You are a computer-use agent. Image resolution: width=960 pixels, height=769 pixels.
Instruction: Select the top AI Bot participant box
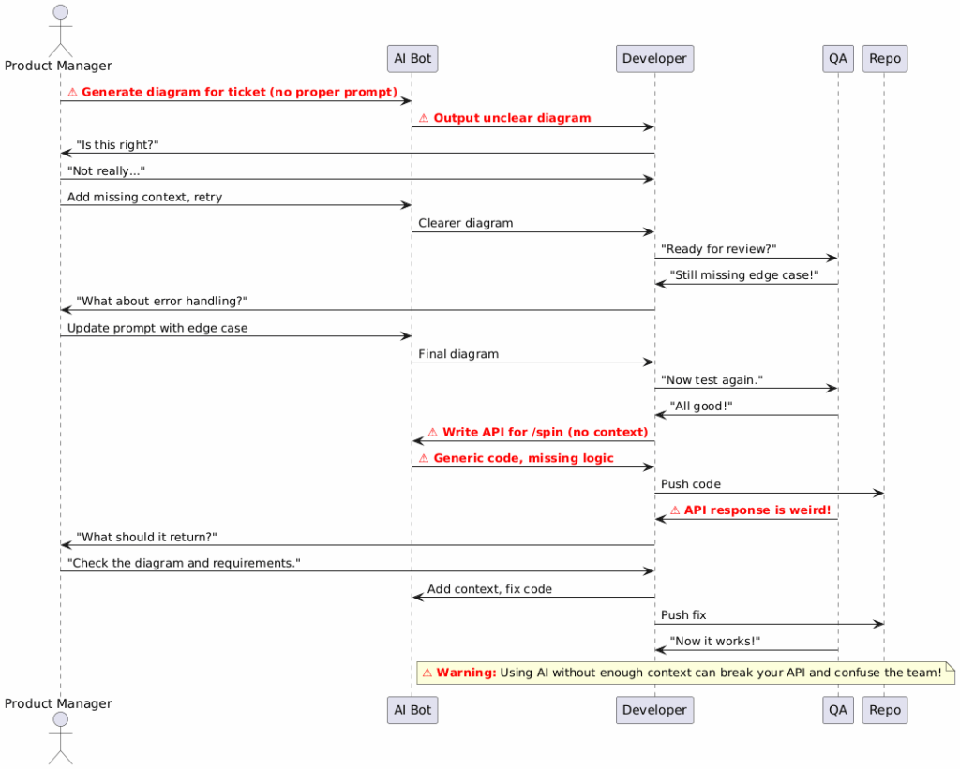tap(412, 59)
